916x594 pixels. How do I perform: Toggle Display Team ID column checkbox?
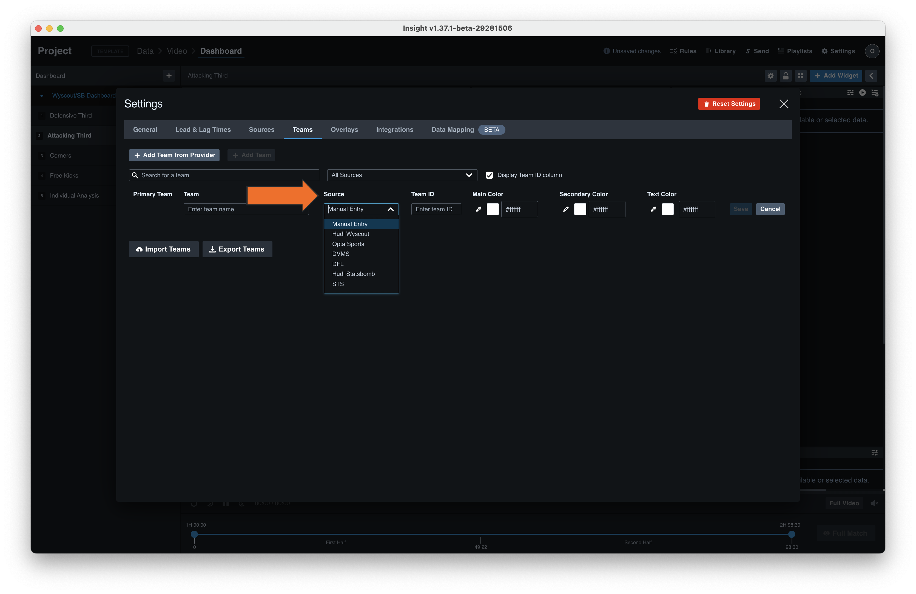pos(489,175)
